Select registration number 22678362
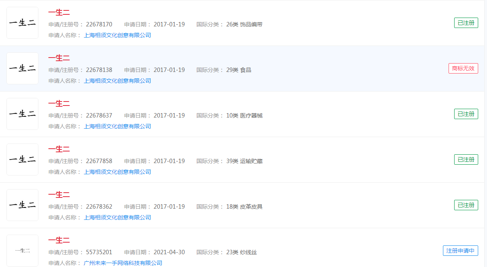This screenshot has width=487, height=267. point(99,207)
